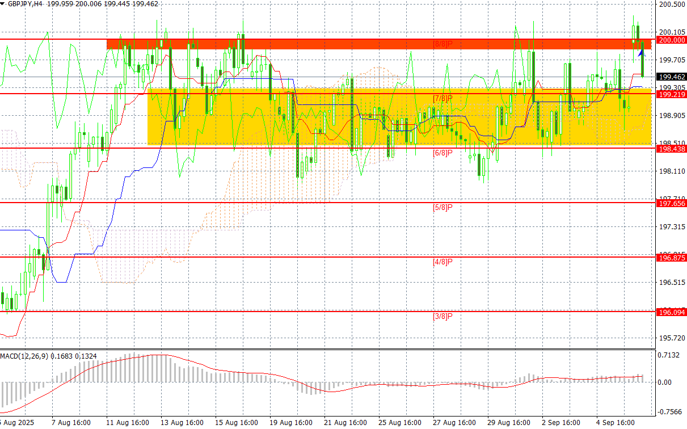Click the 196.515 price axis label

[x=672, y=283]
